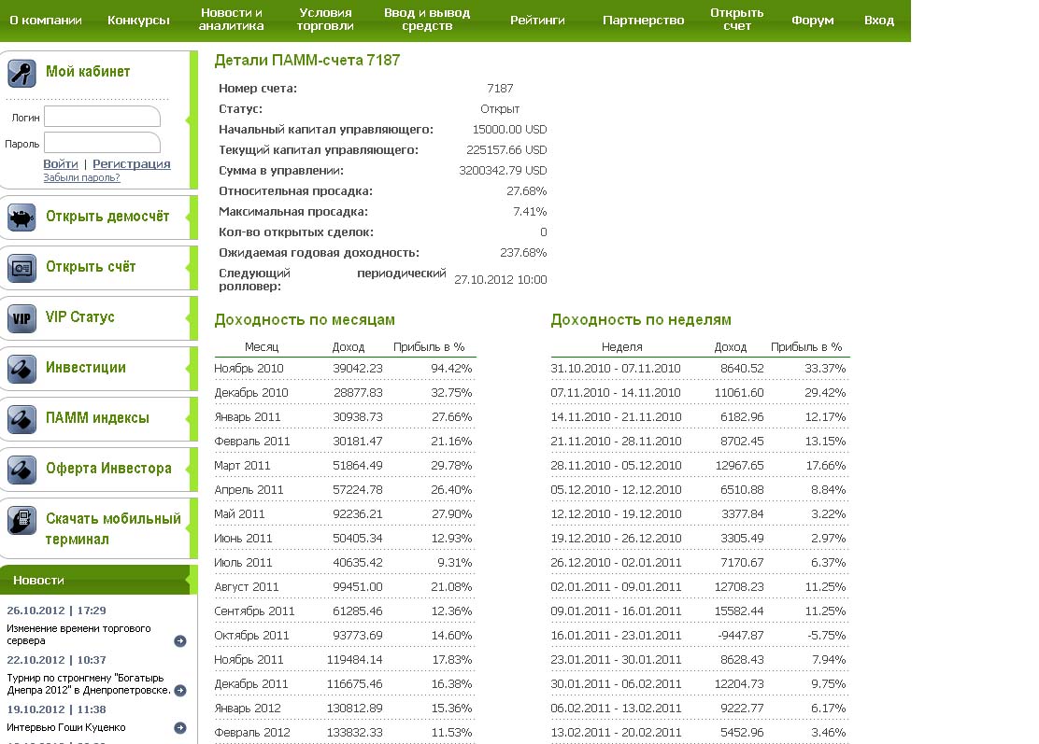The image size is (1039, 744).
Task: Click the Логин input field
Action: click(102, 117)
